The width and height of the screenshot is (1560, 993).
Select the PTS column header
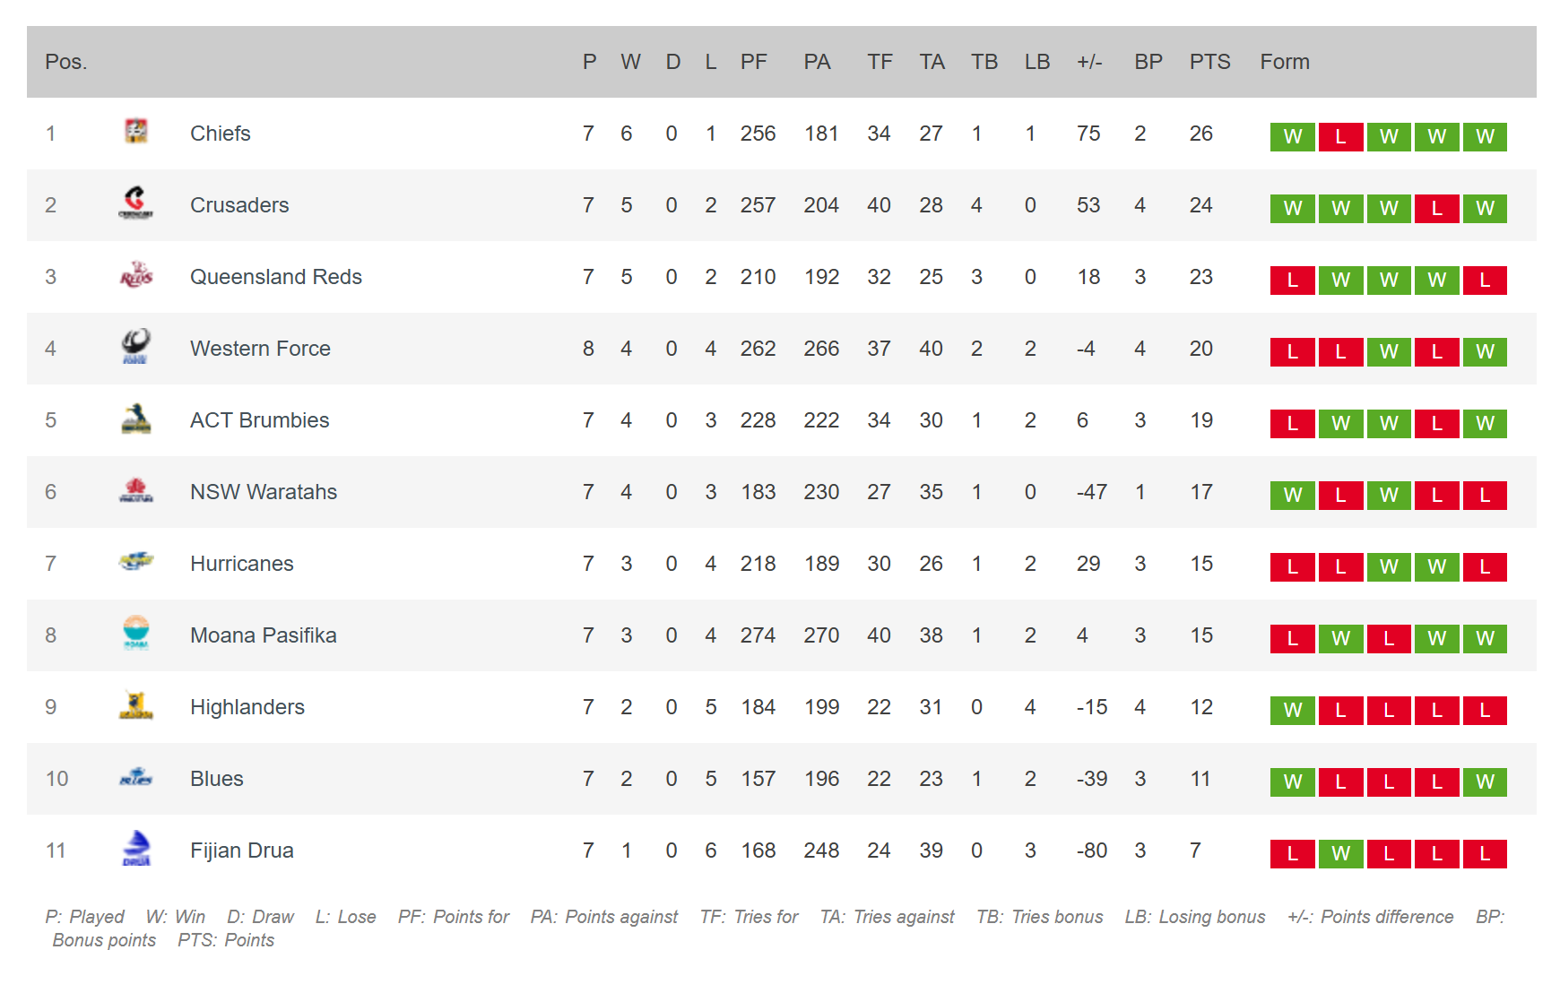pyautogui.click(x=1209, y=62)
